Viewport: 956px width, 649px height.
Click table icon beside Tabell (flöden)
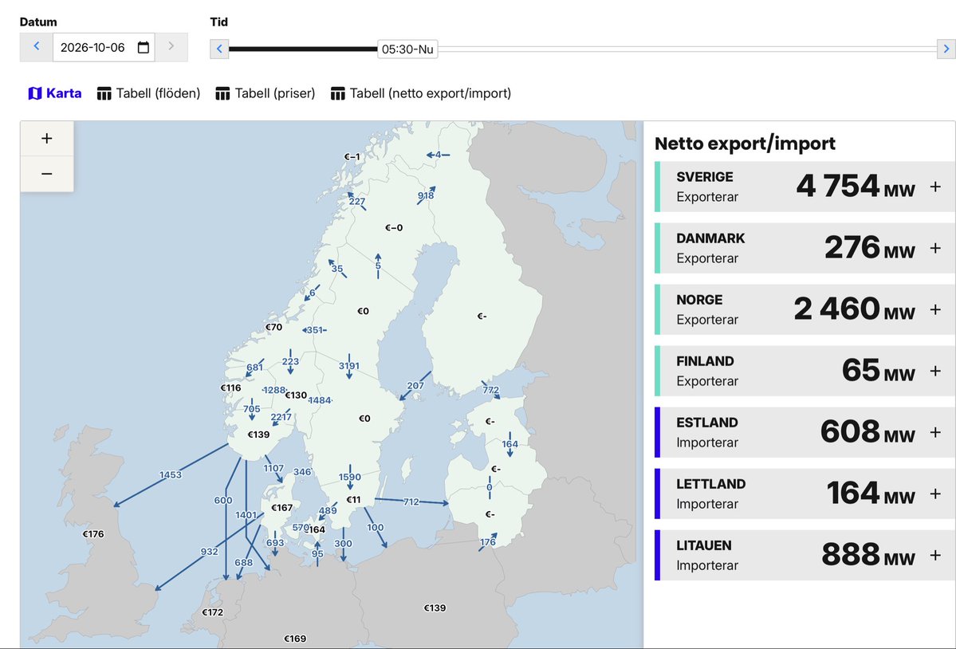pos(104,93)
